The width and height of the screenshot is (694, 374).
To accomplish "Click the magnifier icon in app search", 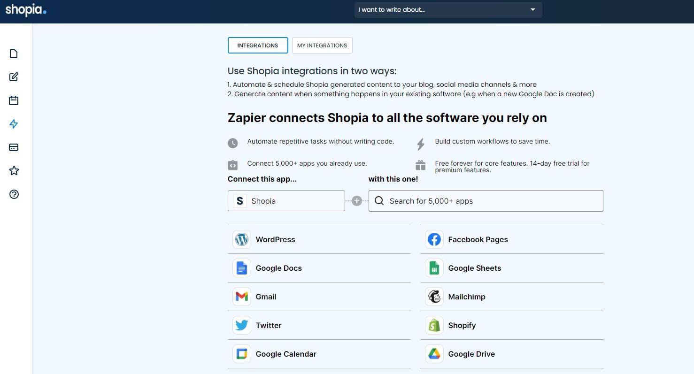I will (x=379, y=201).
